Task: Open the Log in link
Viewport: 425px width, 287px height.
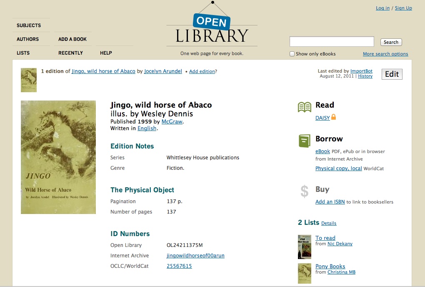Action: tap(382, 8)
